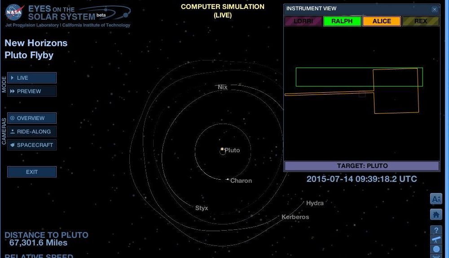449x258 pixels.
Task: Click the Styx label
Action: tap(202, 208)
